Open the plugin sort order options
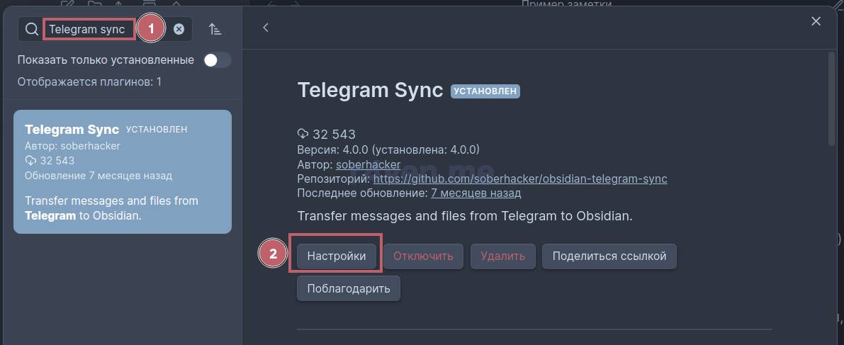 pyautogui.click(x=215, y=29)
